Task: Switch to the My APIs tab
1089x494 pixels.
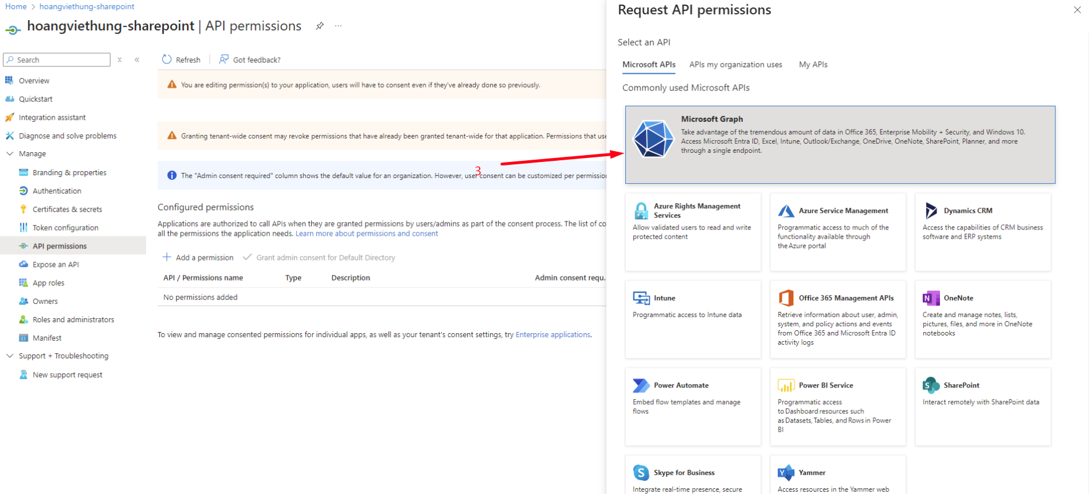Action: (813, 65)
